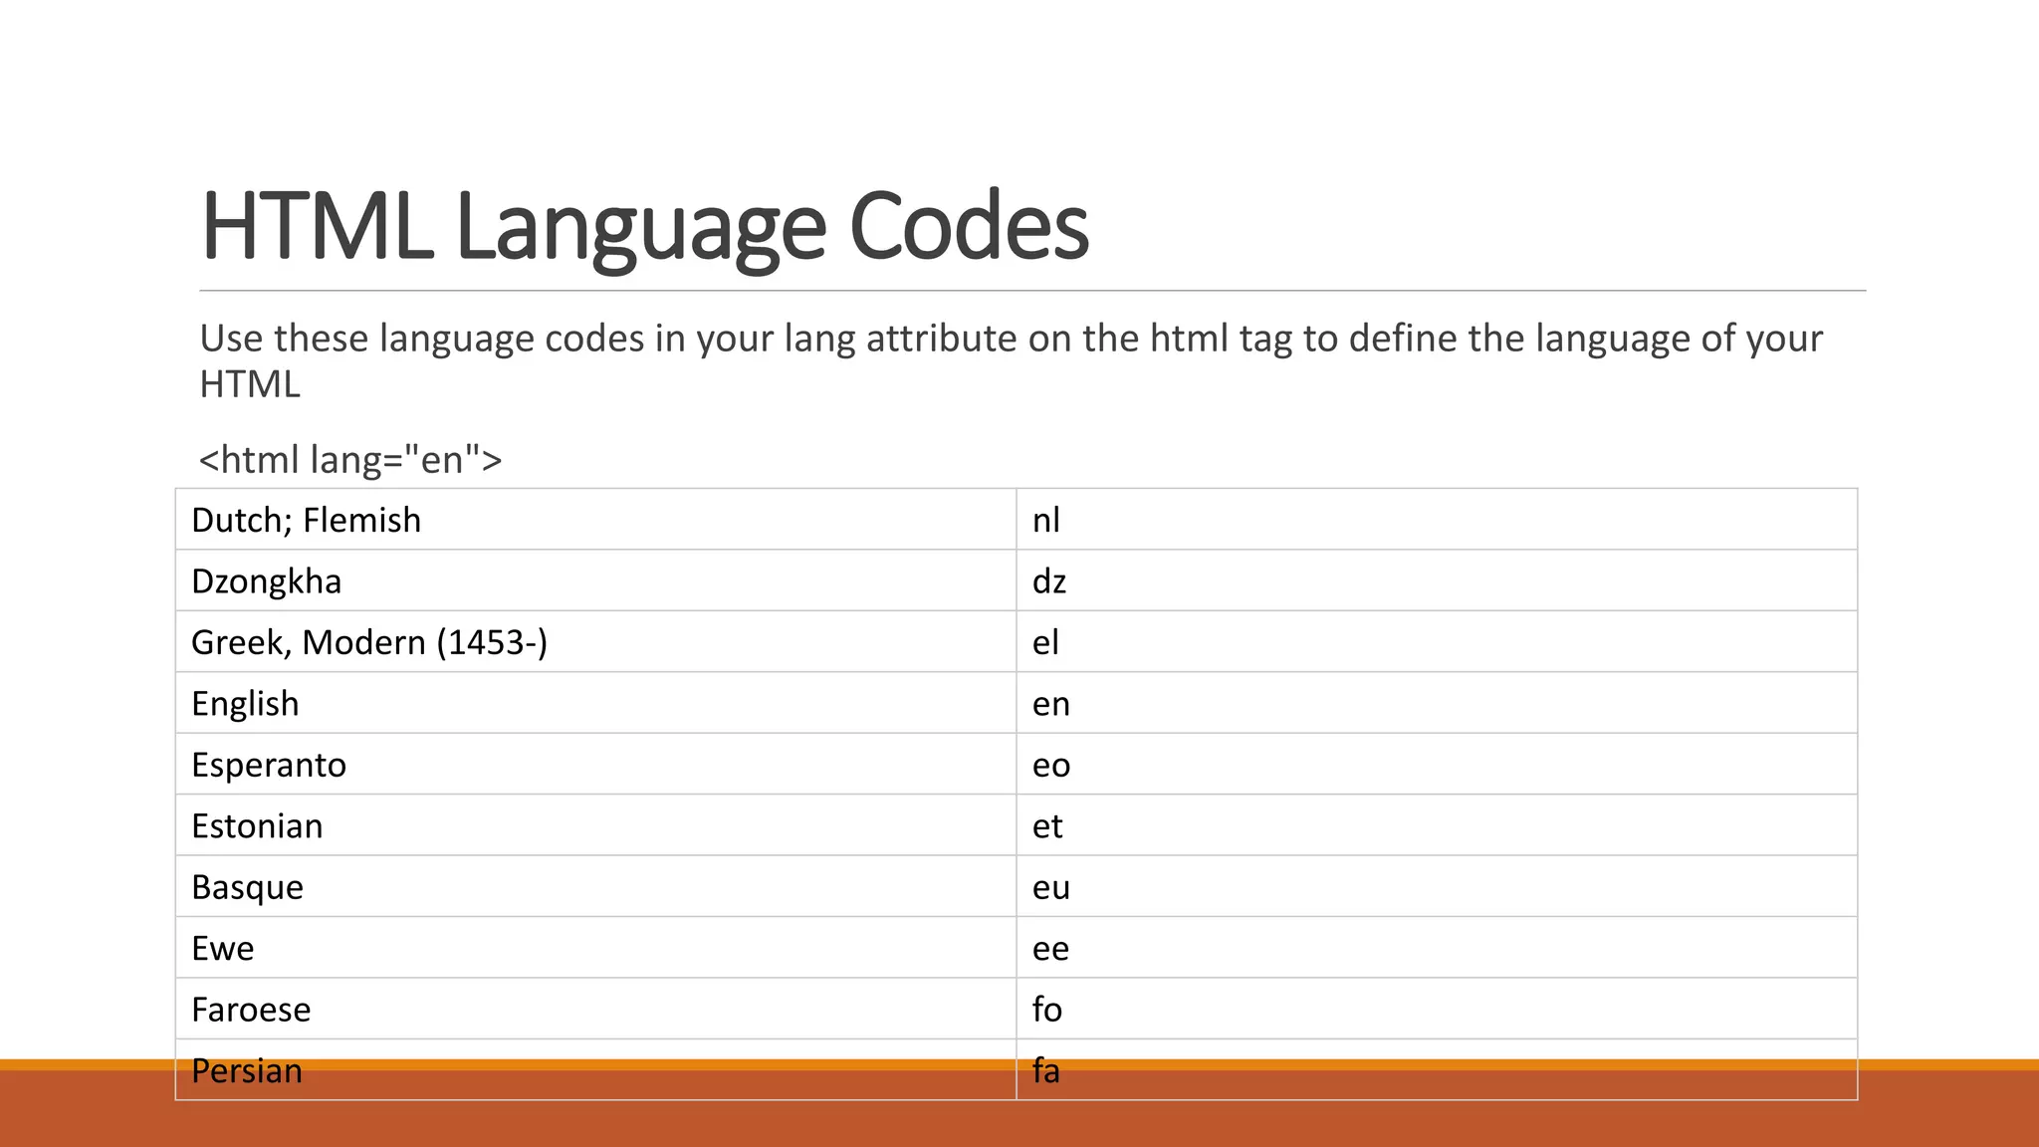Select the 'dz' code cell

tap(1437, 580)
